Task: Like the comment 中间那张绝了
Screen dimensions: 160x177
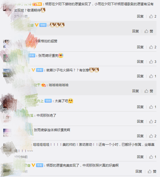Action: (153, 122)
